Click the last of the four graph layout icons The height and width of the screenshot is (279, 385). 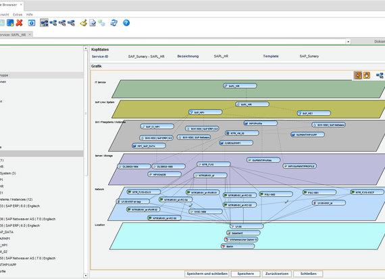pyautogui.click(x=71, y=23)
